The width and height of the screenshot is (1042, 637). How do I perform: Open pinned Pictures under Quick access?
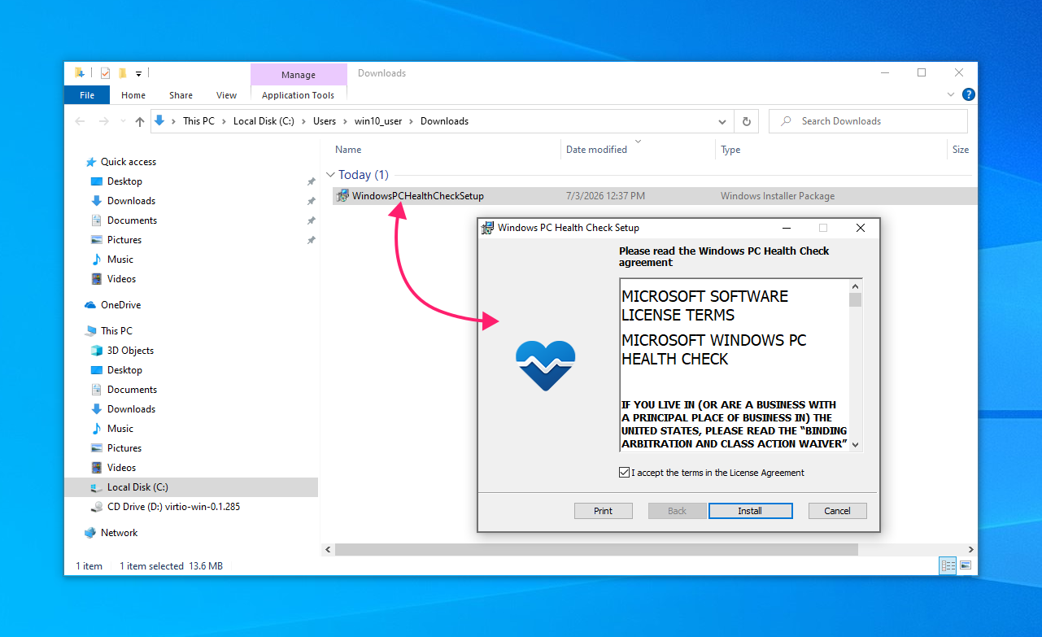(124, 240)
